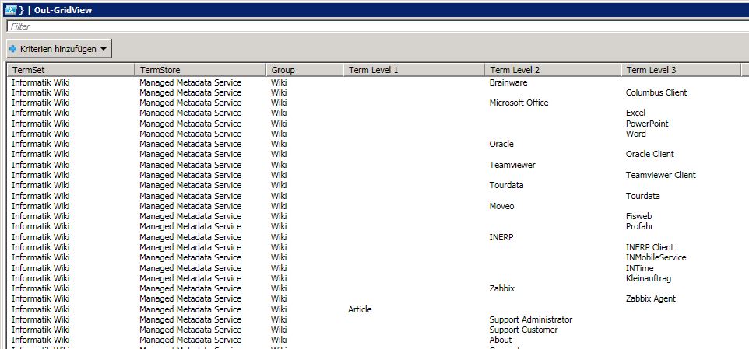Image resolution: width=749 pixels, height=349 pixels.
Task: Select the Excel cell
Action: click(635, 113)
